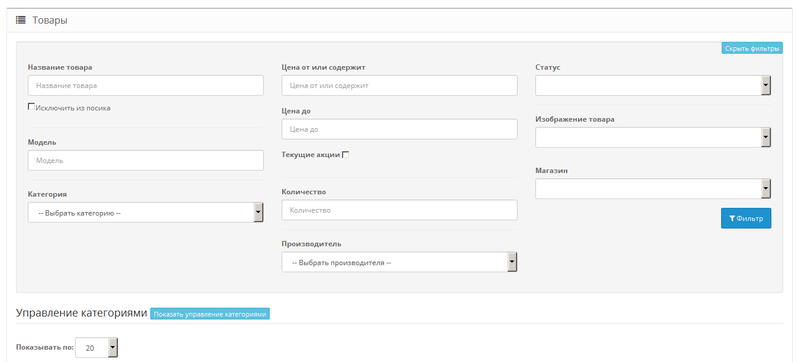Toggle the Текущие акции checkbox

click(x=345, y=155)
